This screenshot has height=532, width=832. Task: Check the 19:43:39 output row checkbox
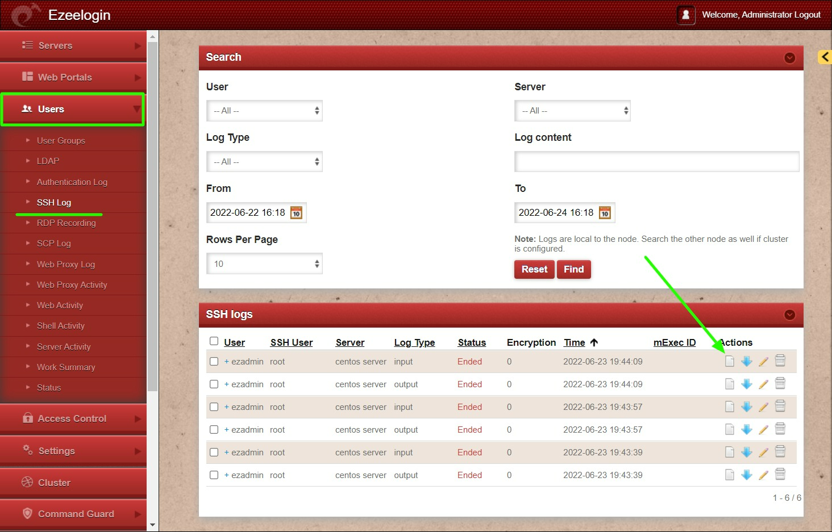point(214,475)
